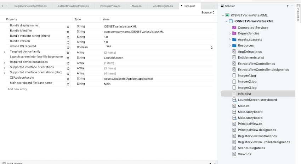Select the Dependencies folder icon
This screenshot has height=164, width=301.
234,33
